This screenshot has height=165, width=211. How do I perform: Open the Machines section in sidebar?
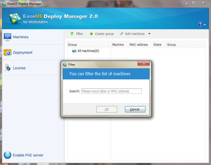[21, 37]
